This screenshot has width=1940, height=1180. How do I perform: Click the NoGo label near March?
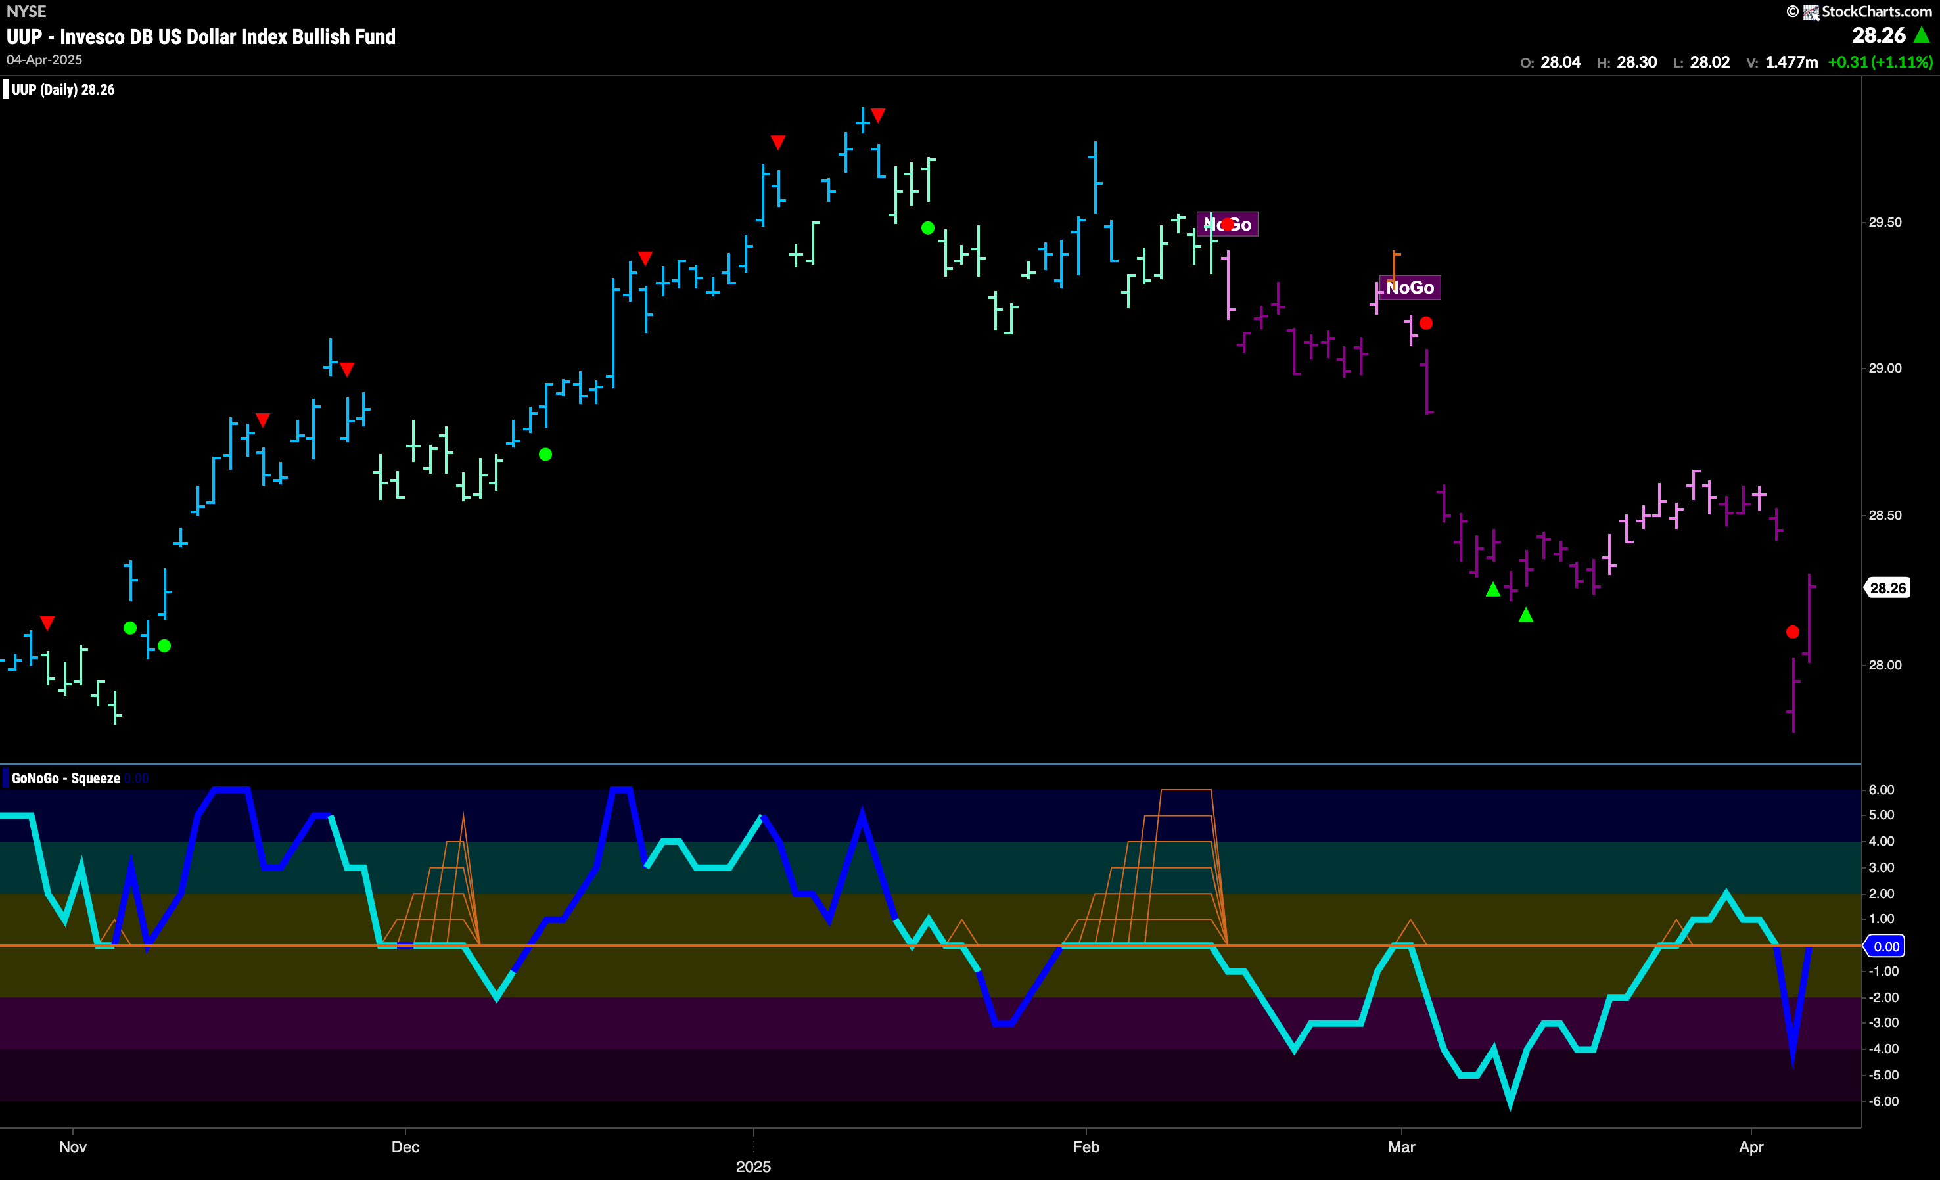click(x=1410, y=287)
